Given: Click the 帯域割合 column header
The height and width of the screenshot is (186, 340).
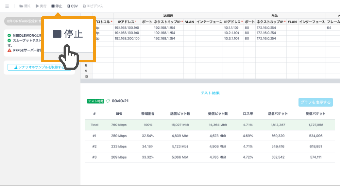Looking at the screenshot, I should pyautogui.click(x=148, y=114).
